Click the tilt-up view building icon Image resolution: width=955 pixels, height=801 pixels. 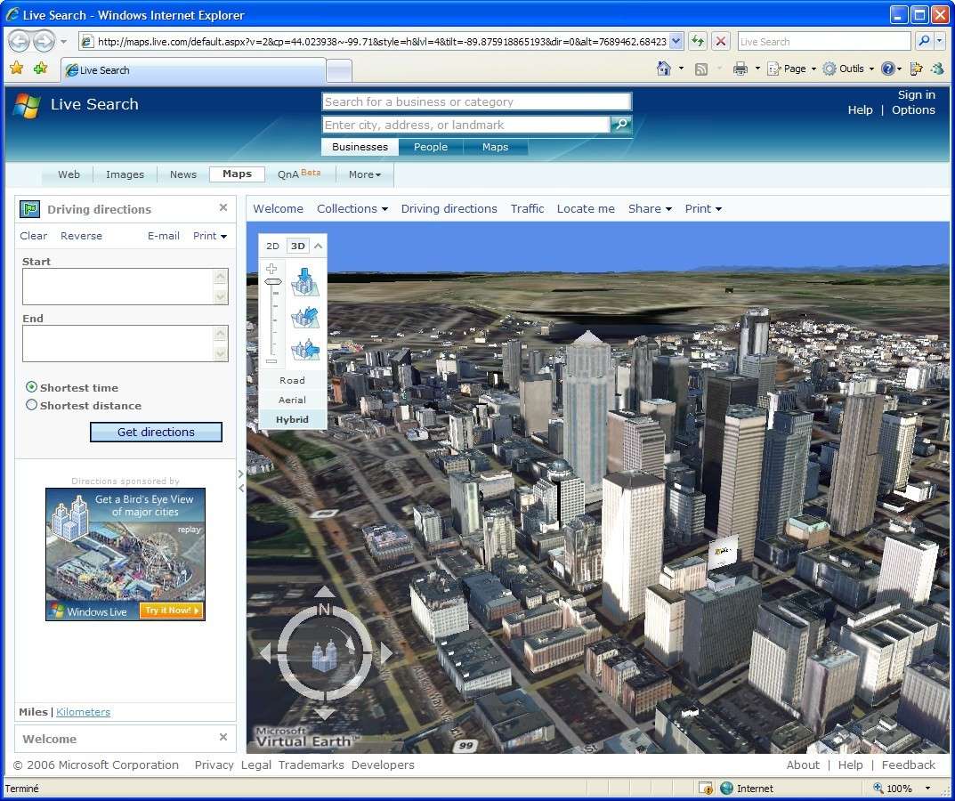(x=305, y=317)
